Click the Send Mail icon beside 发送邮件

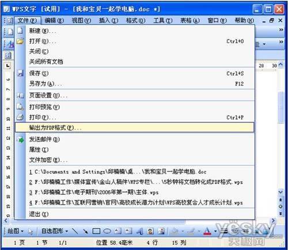(x=20, y=139)
